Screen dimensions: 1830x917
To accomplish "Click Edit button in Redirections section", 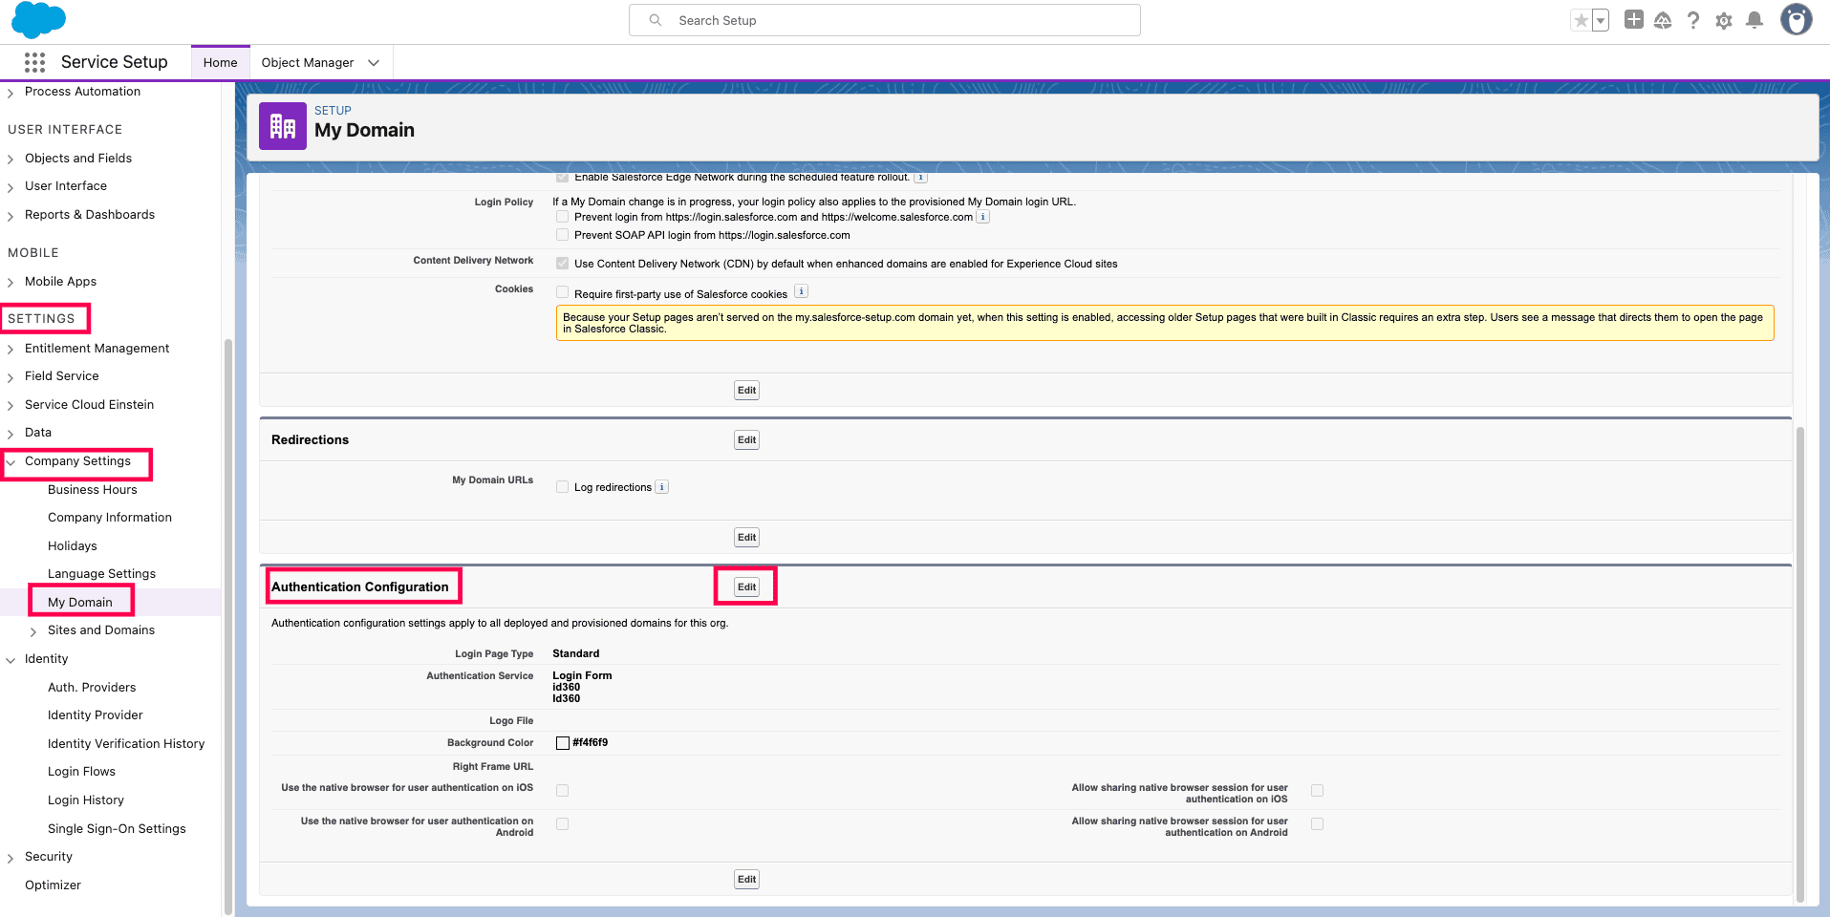I will 745,439.
